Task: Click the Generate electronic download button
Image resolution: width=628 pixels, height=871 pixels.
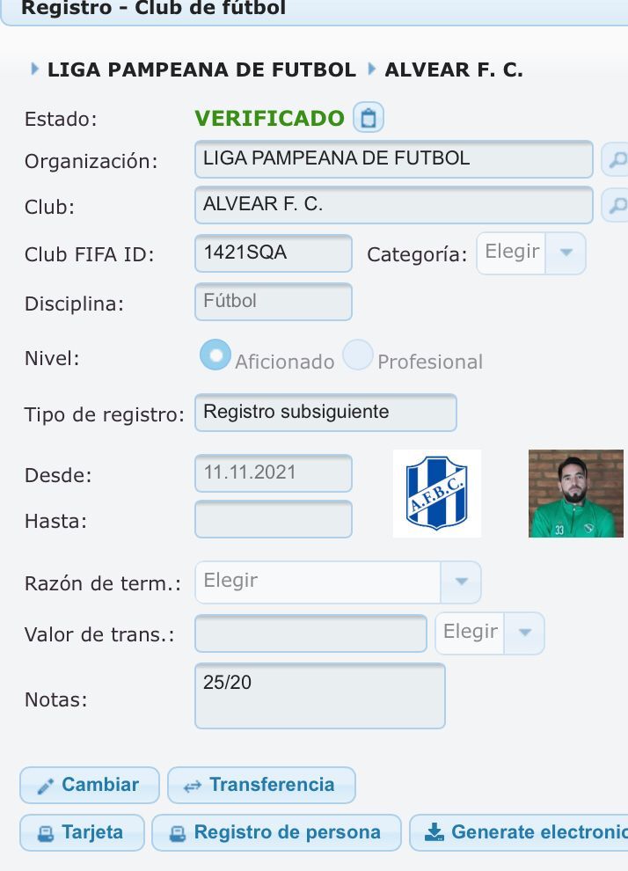Action: click(x=519, y=832)
